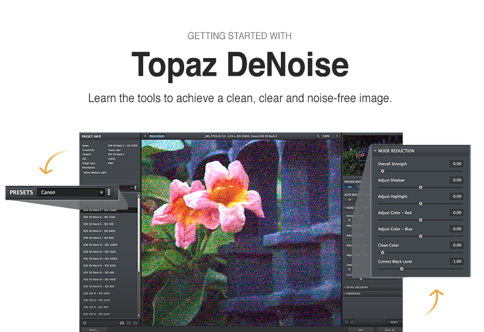Click the preset list vertical scrollbar
Viewport: 484px width, 332px height.
[139, 256]
